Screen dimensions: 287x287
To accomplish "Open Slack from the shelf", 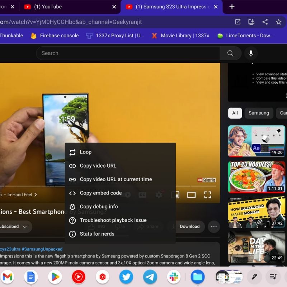I will (174, 277).
